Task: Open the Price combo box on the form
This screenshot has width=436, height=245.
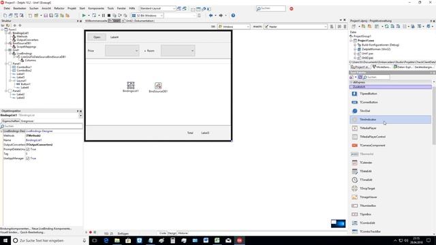Action: coord(122,51)
